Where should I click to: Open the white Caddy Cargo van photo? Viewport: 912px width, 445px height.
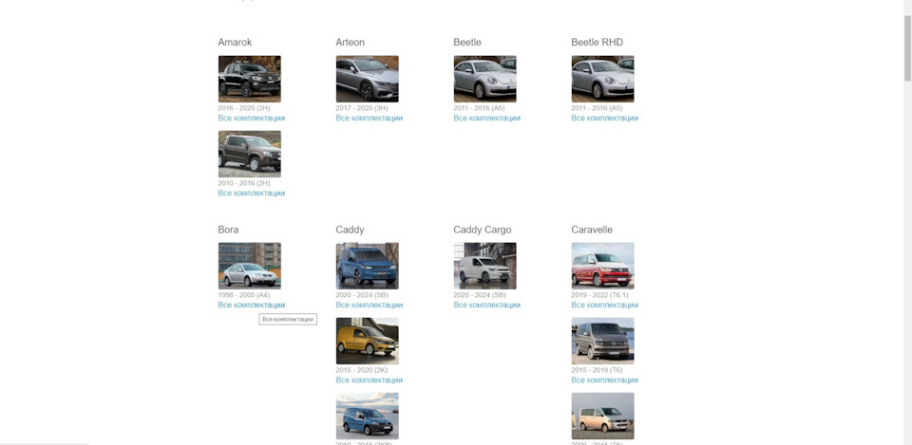[485, 266]
